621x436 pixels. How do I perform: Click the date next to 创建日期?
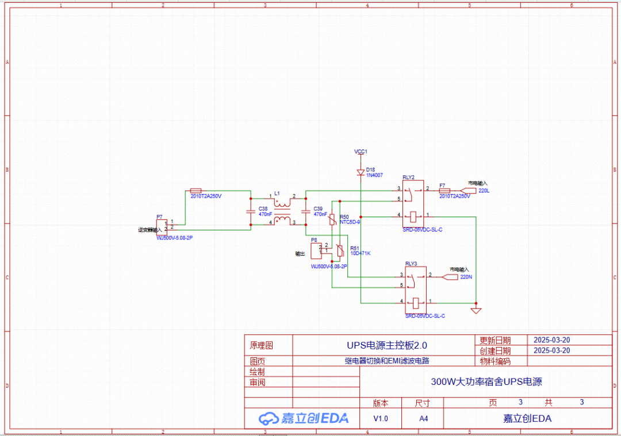[551, 350]
